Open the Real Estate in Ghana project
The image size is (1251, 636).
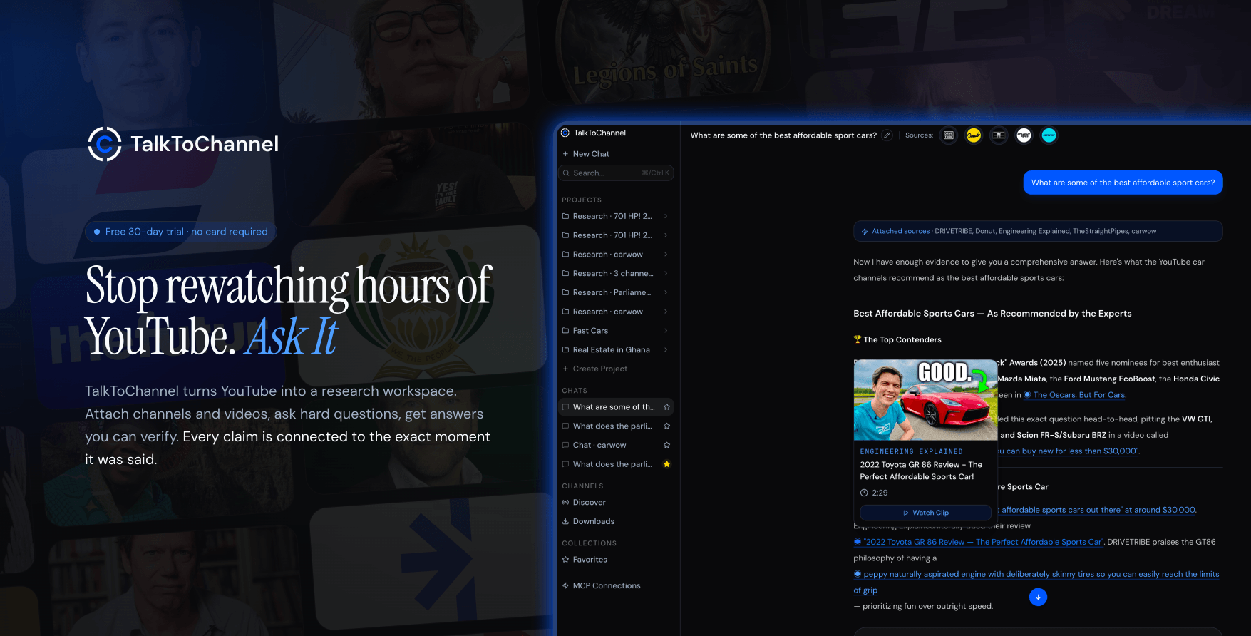tap(611, 350)
